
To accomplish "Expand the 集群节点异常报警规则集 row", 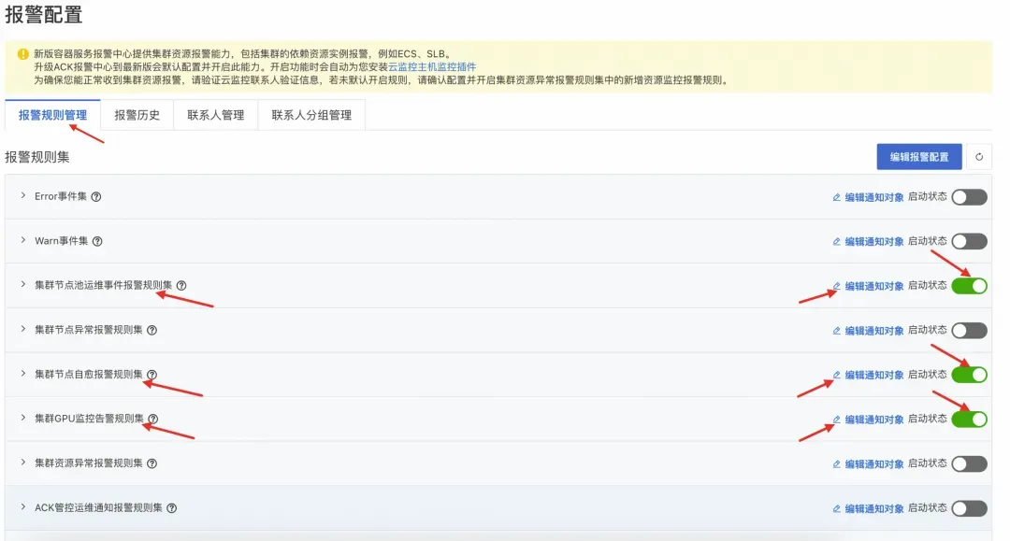I will pyautogui.click(x=23, y=329).
